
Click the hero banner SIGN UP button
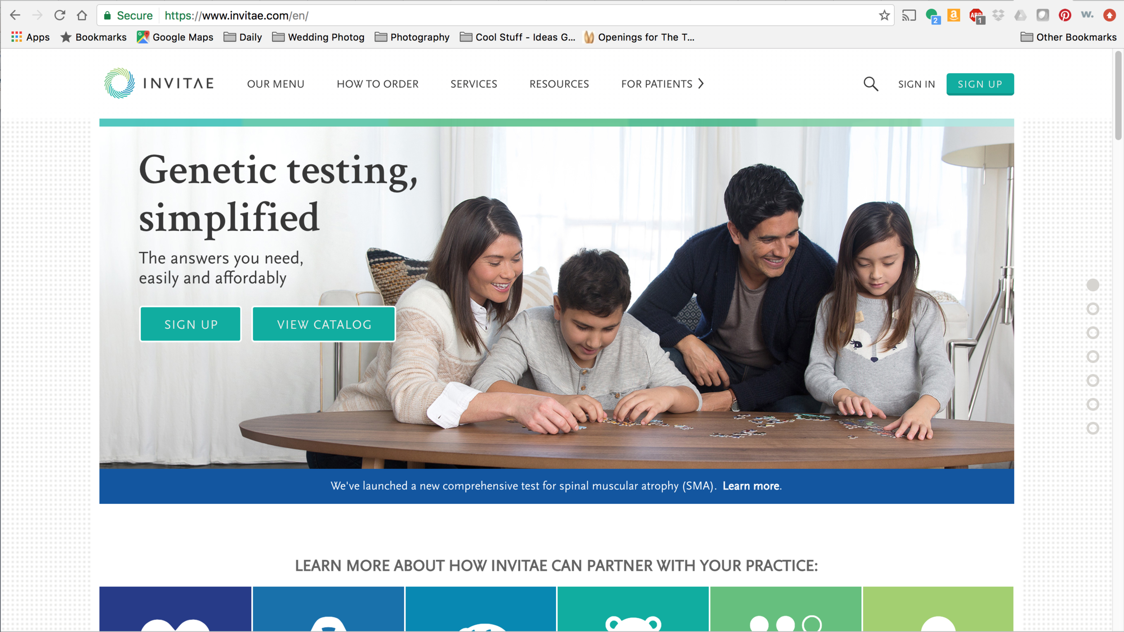(191, 324)
